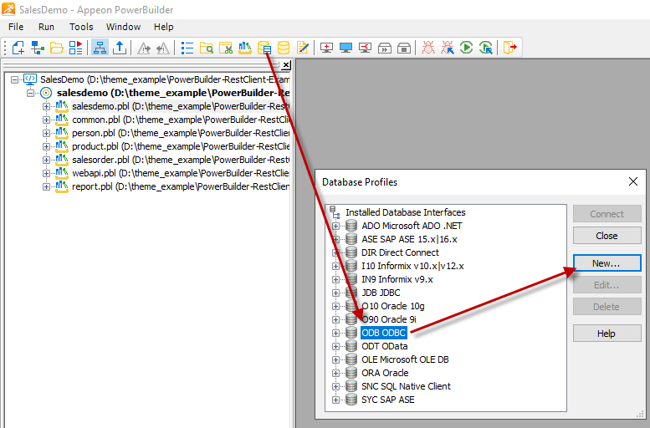Viewport: 650px width, 428px height.
Task: Click the DB Profile toolbar icon
Action: point(264,48)
